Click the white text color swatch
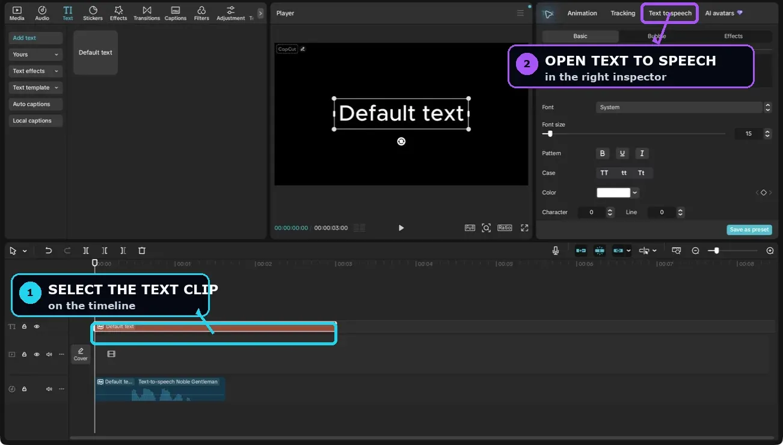Image resolution: width=783 pixels, height=445 pixels. (x=613, y=193)
